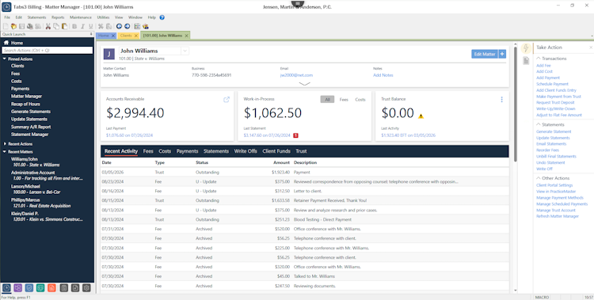Expand the Recent Actions section
Viewport: 594px width, 300px height.
point(5,144)
